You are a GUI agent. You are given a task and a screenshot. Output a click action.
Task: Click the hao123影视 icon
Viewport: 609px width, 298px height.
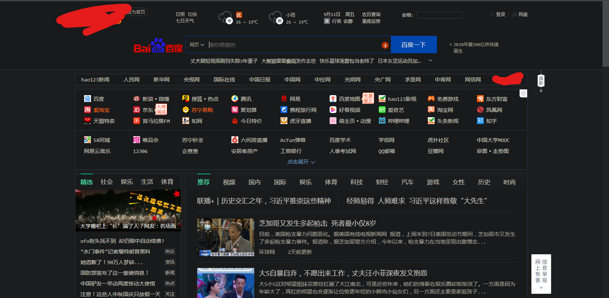[382, 99]
